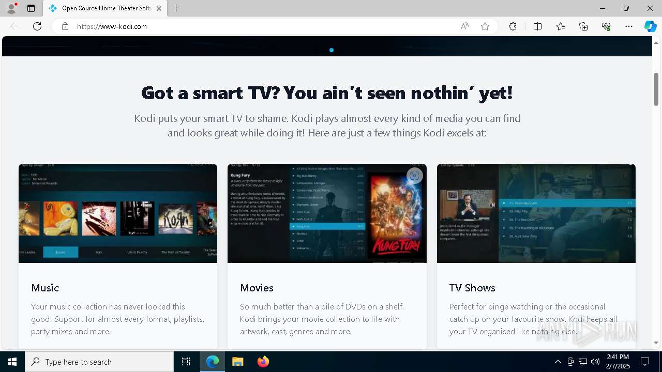Open Settings and more menu
Screen dimensions: 662x372
pos(629,26)
